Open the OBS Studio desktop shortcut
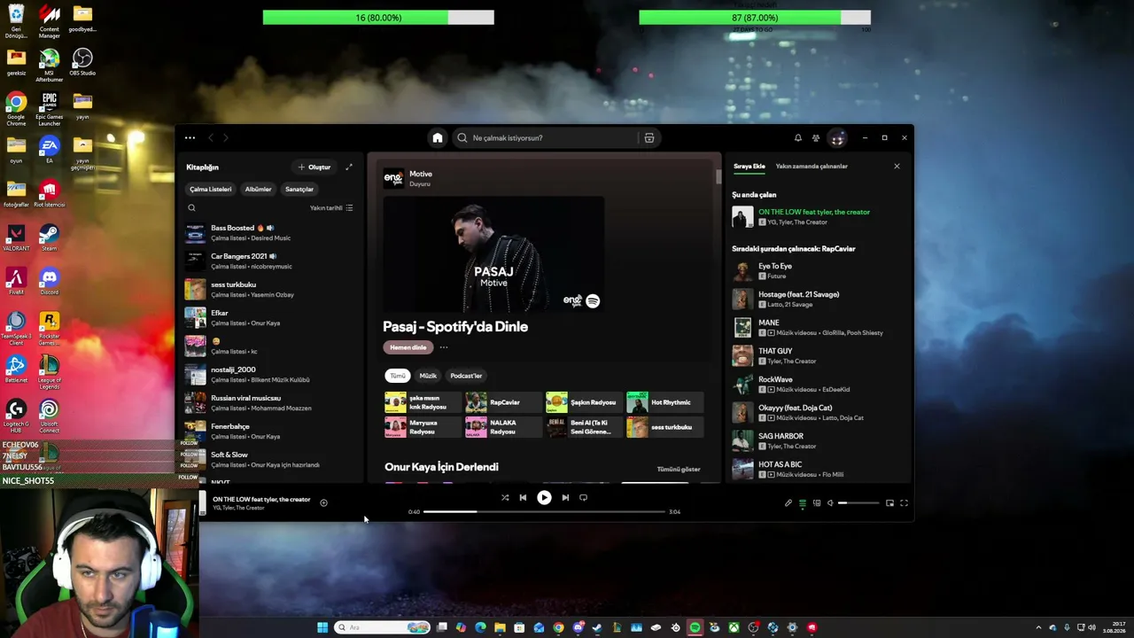The image size is (1134, 638). (x=82, y=62)
